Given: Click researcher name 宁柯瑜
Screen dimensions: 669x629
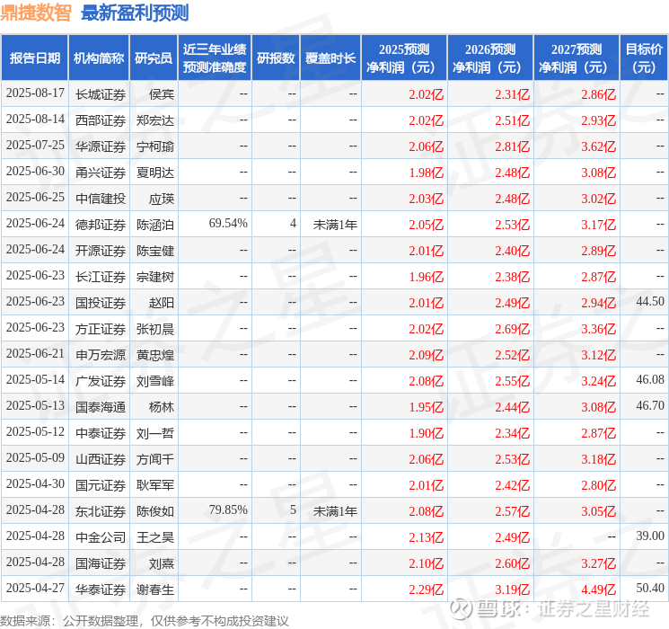Looking at the screenshot, I should [x=154, y=146].
